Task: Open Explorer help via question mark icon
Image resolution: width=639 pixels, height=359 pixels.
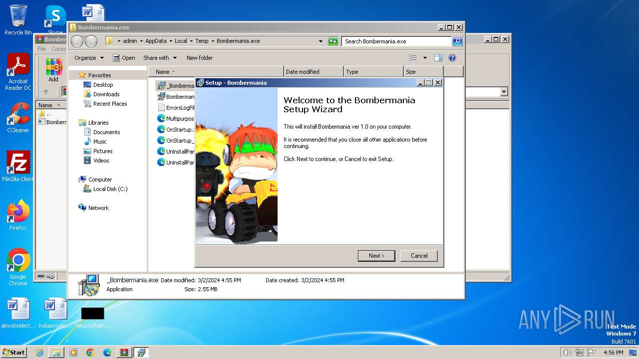Action: (x=452, y=58)
